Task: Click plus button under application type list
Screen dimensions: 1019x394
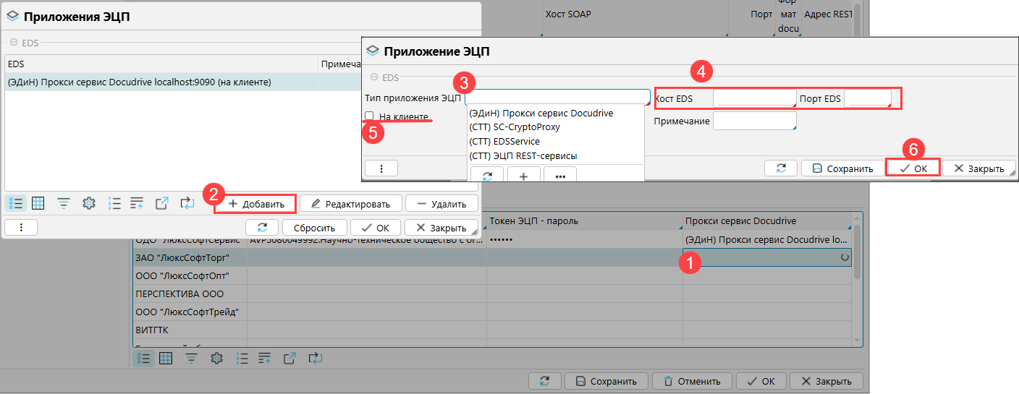Action: [524, 176]
